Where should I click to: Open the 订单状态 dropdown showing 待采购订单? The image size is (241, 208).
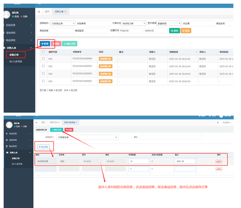[134, 23]
